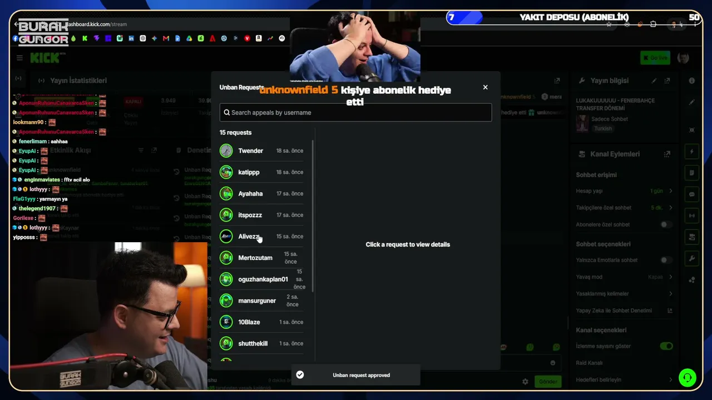The height and width of the screenshot is (400, 712).
Task: Open the Kick dashboard hamburger menu
Action: tap(19, 58)
